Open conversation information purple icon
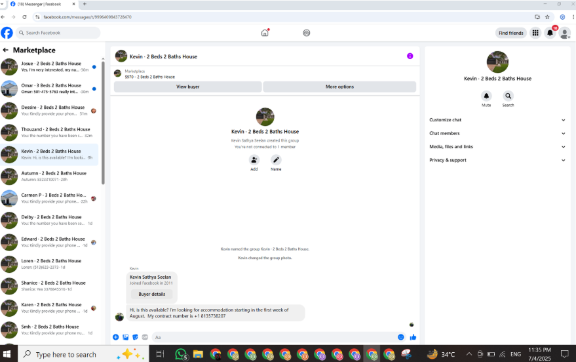This screenshot has height=362, width=576. tap(410, 56)
